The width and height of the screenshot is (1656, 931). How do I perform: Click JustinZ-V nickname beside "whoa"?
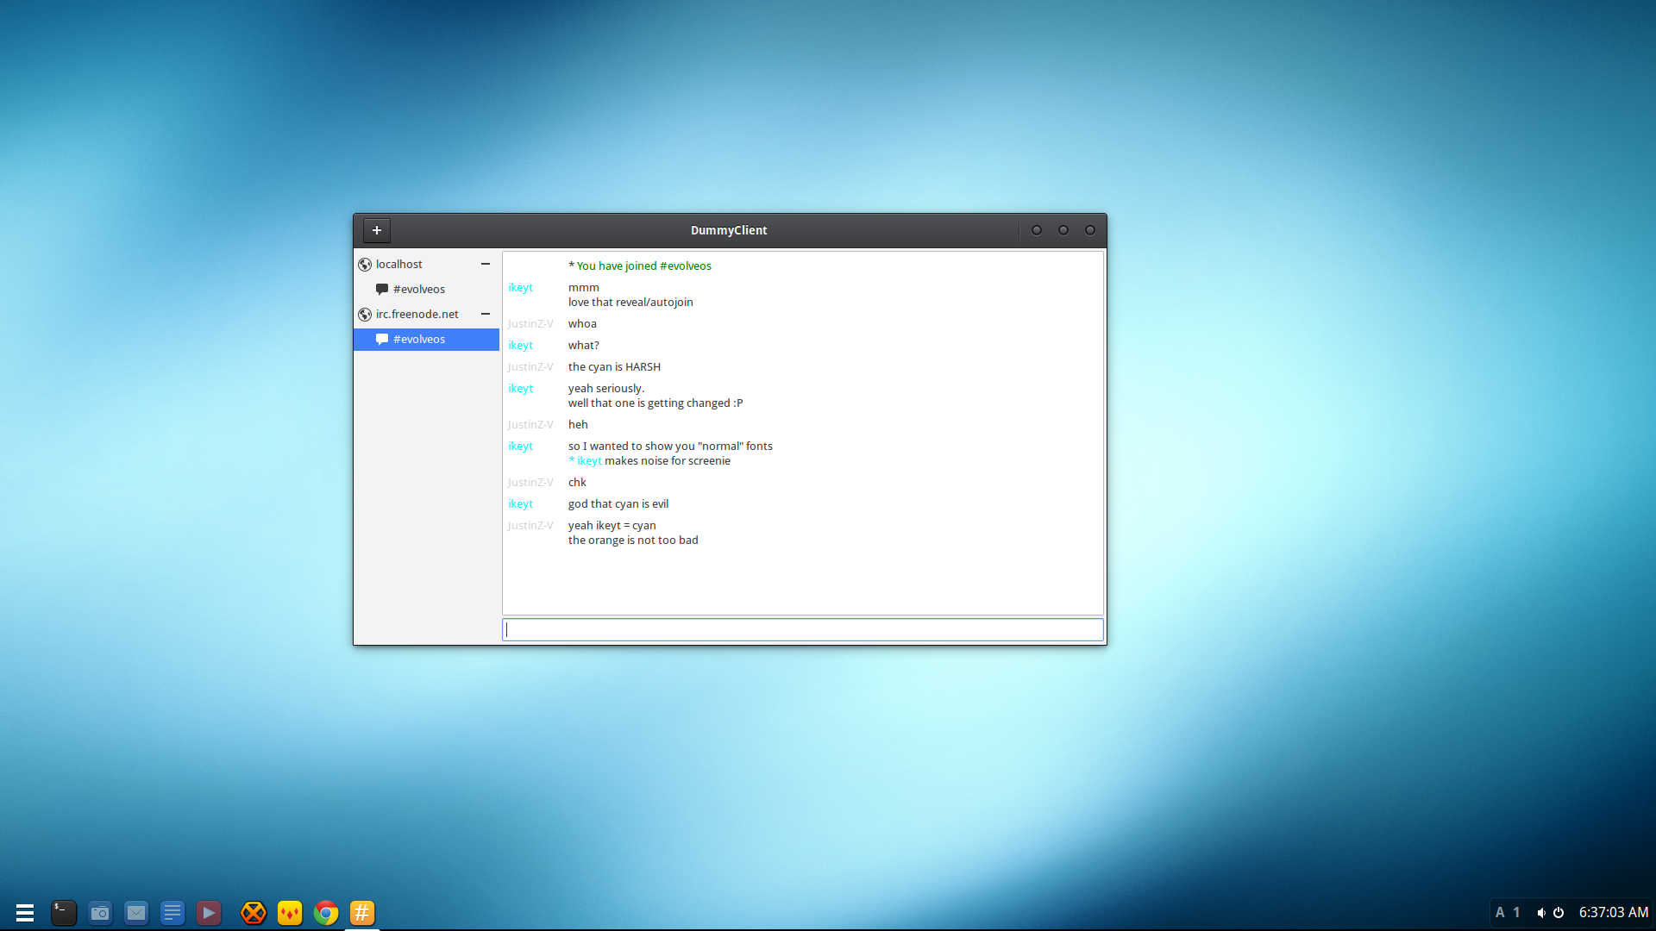point(530,323)
